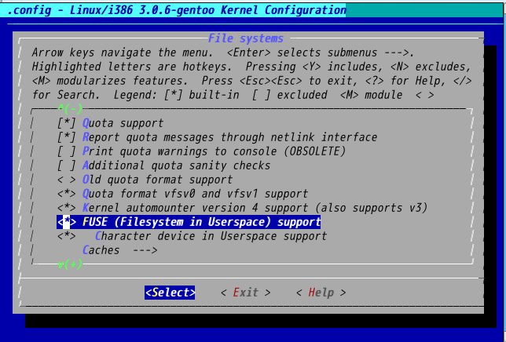Select FUSE (Filesystem in Userspace) support label
This screenshot has width=506, height=342.
201,222
